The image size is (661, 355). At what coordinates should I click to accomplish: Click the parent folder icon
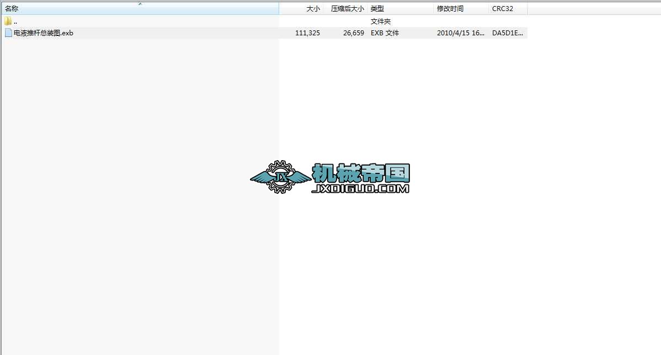(x=8, y=21)
